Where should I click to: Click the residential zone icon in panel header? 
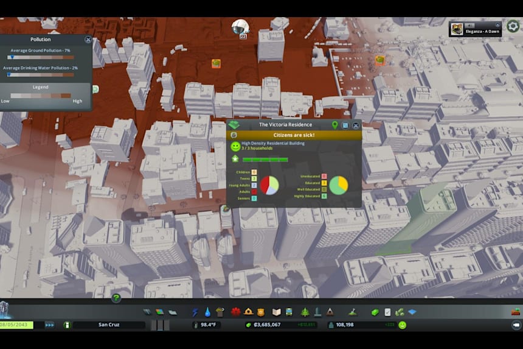click(x=234, y=125)
